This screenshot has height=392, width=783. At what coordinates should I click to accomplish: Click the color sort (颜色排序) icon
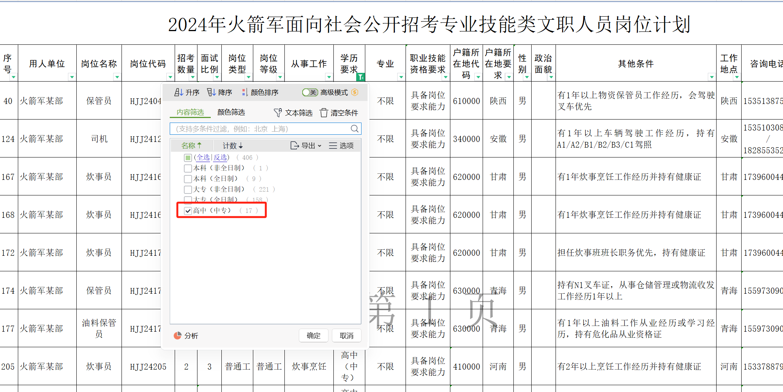click(245, 92)
